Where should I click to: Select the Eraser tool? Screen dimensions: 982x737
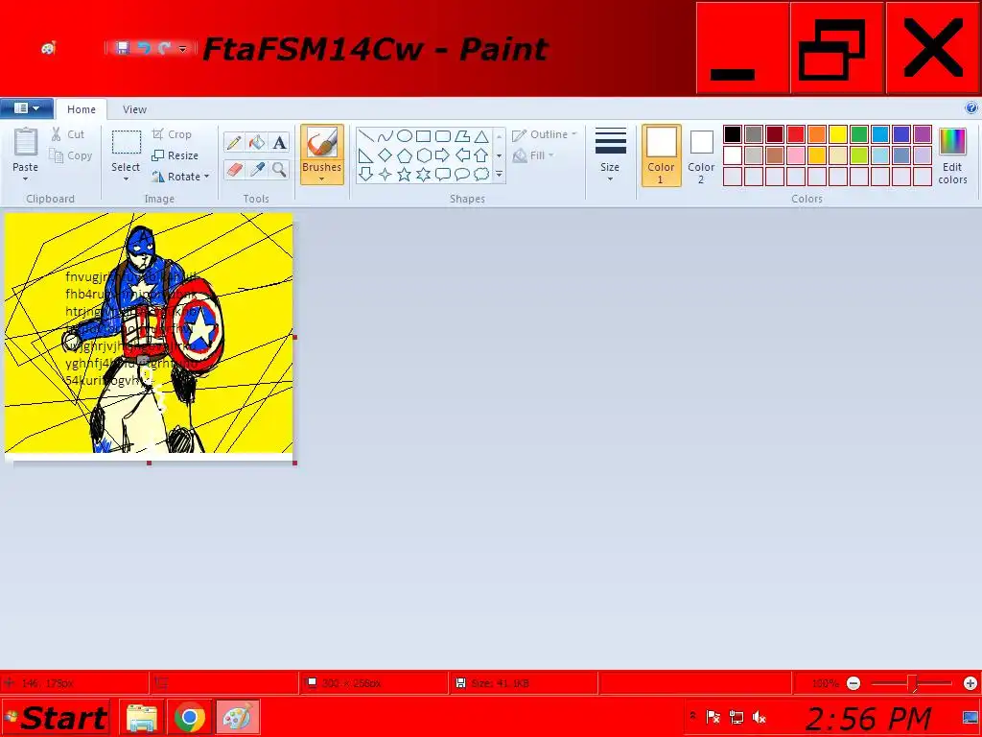pyautogui.click(x=234, y=169)
